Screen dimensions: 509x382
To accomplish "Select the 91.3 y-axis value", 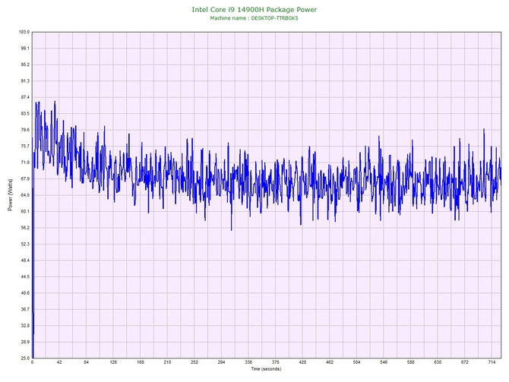I will (x=25, y=81).
